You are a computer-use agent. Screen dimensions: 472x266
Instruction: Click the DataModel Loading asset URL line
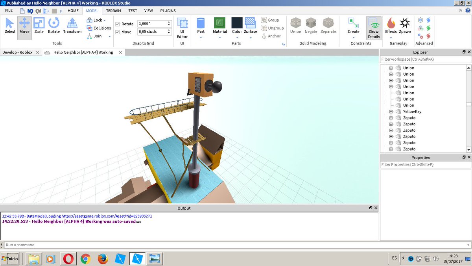click(x=77, y=216)
